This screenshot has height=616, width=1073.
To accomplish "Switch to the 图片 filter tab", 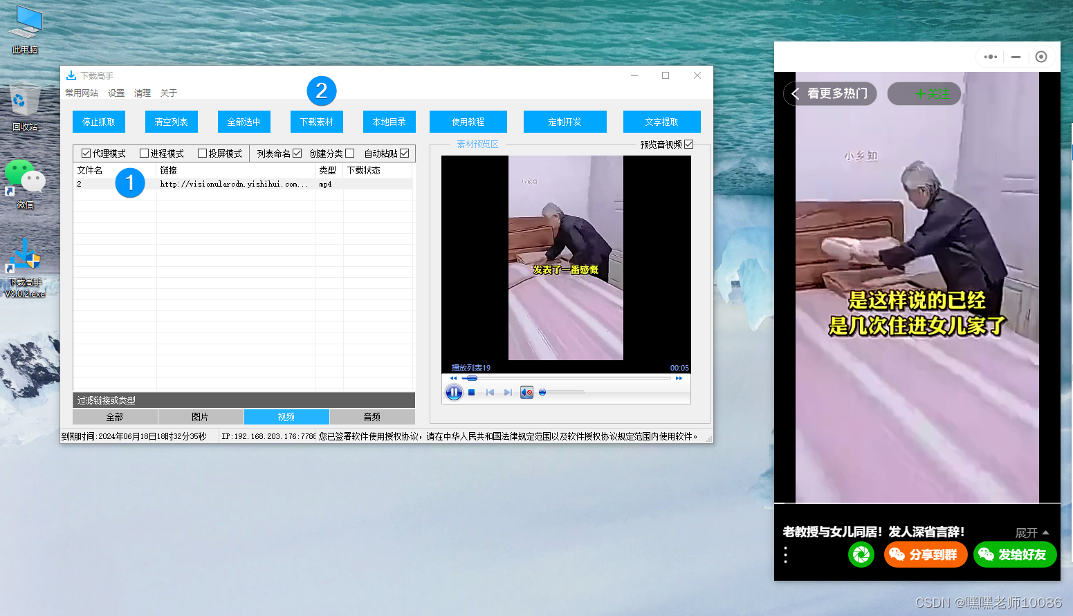I will coord(200,417).
